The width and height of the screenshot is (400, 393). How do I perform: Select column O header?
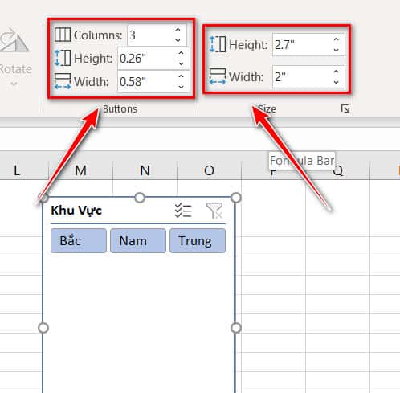pos(209,170)
